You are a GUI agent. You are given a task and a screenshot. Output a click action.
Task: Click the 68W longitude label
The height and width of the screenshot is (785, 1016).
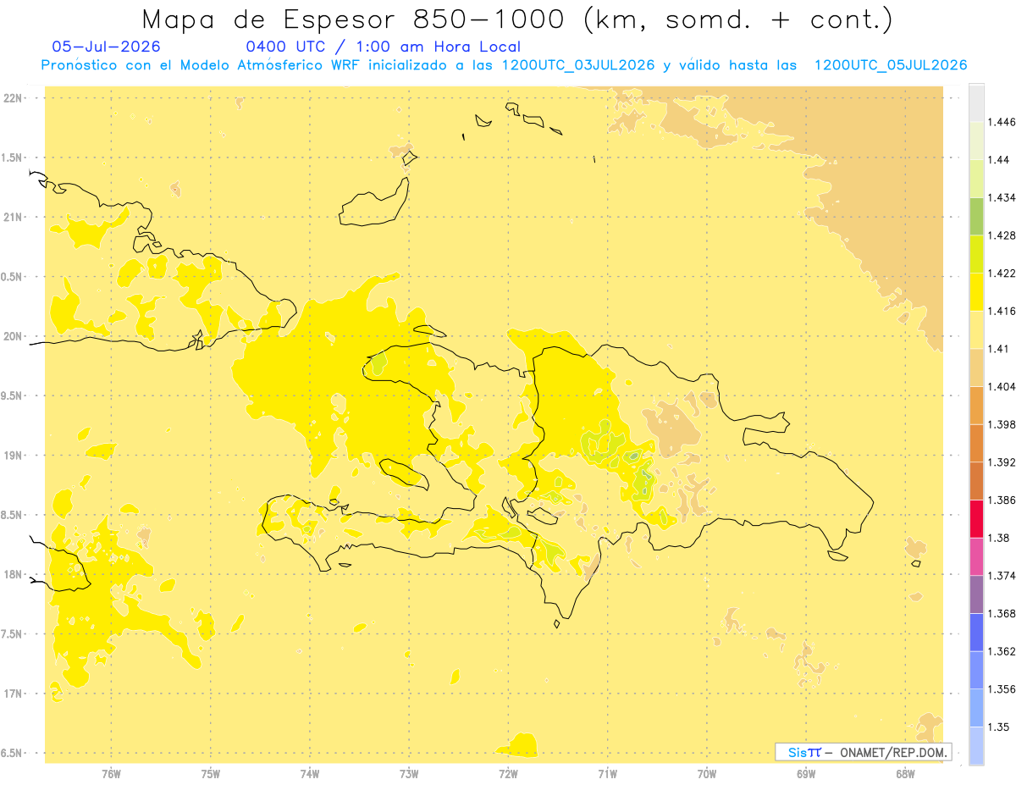(905, 773)
